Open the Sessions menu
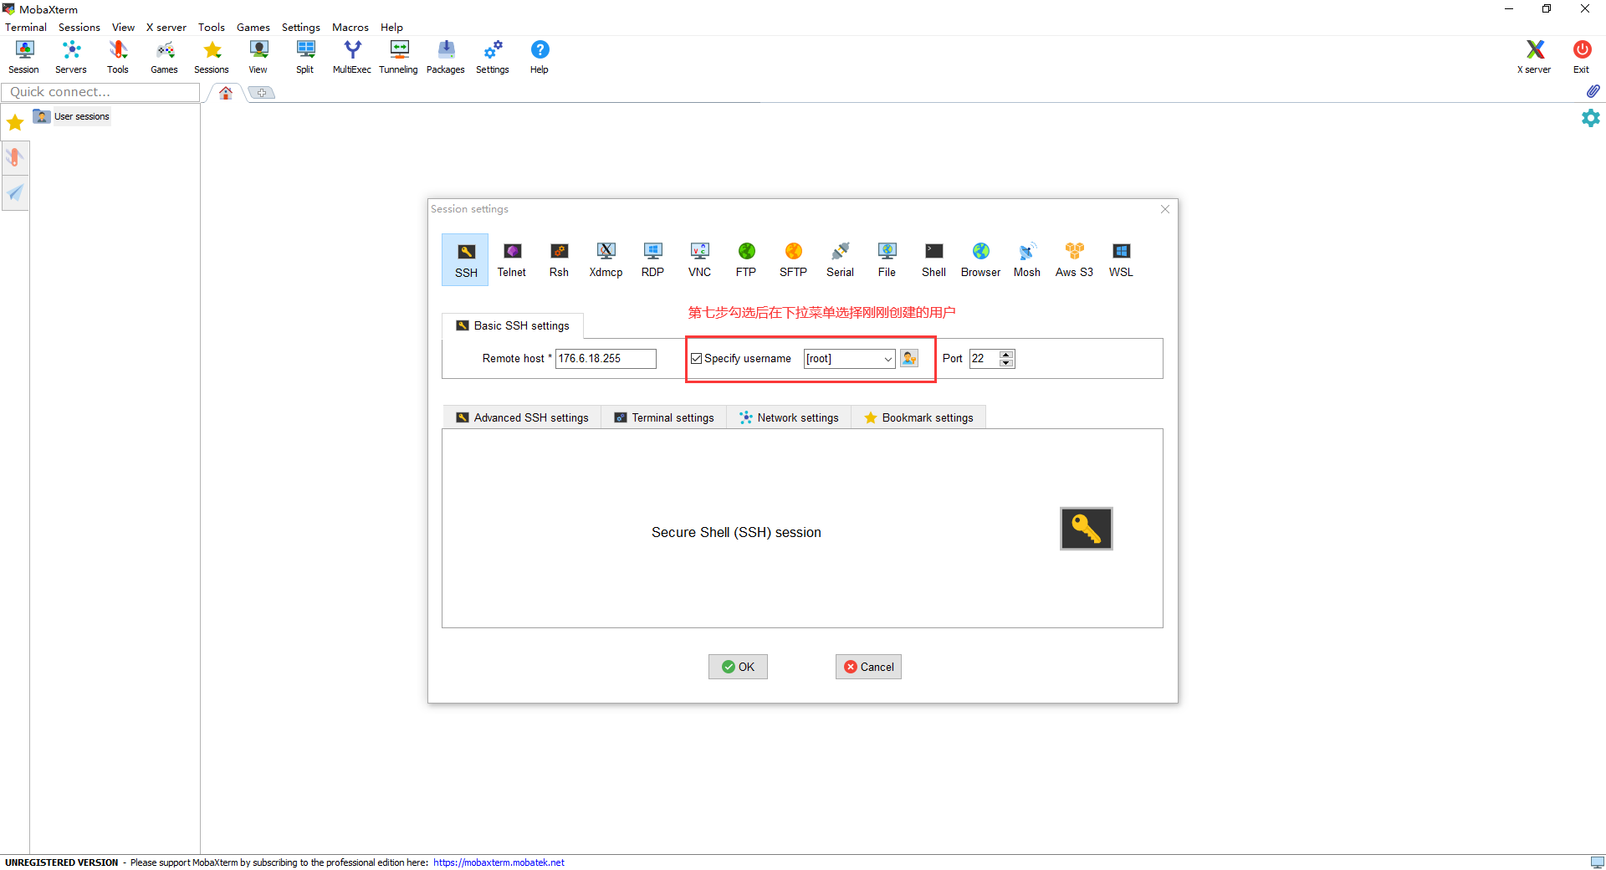The width and height of the screenshot is (1606, 870). point(79,27)
